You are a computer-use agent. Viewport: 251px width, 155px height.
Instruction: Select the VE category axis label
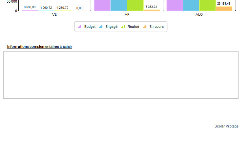tap(54, 14)
